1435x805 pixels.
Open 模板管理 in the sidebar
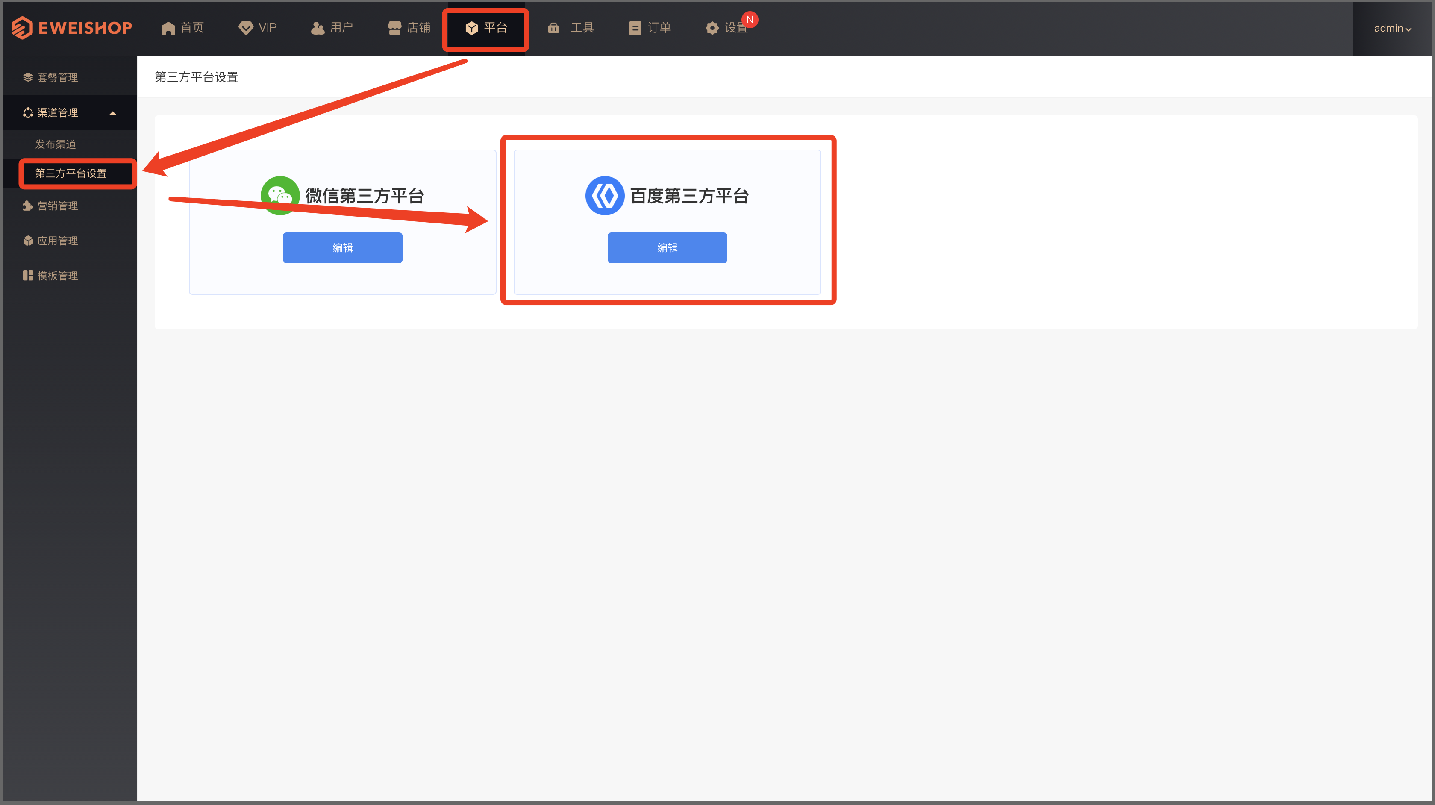click(70, 276)
